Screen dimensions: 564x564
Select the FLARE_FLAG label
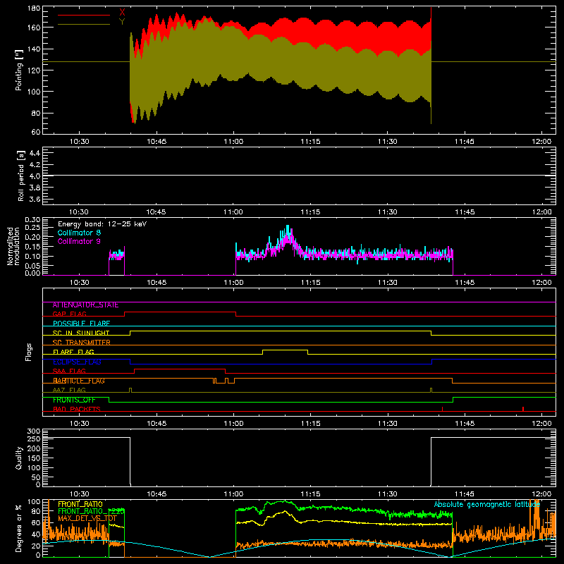[73, 352]
